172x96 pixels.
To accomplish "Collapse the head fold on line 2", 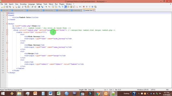I will (x=7, y=15).
